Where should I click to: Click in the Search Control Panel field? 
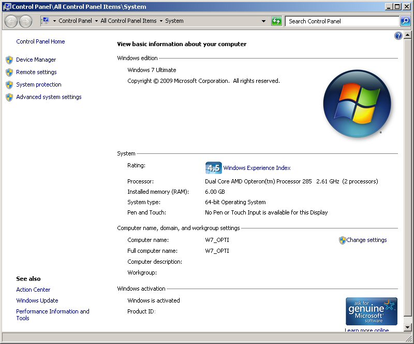point(342,21)
